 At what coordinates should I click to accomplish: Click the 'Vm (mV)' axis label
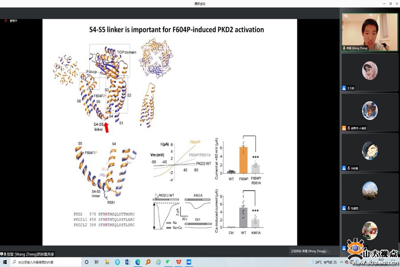157,155
